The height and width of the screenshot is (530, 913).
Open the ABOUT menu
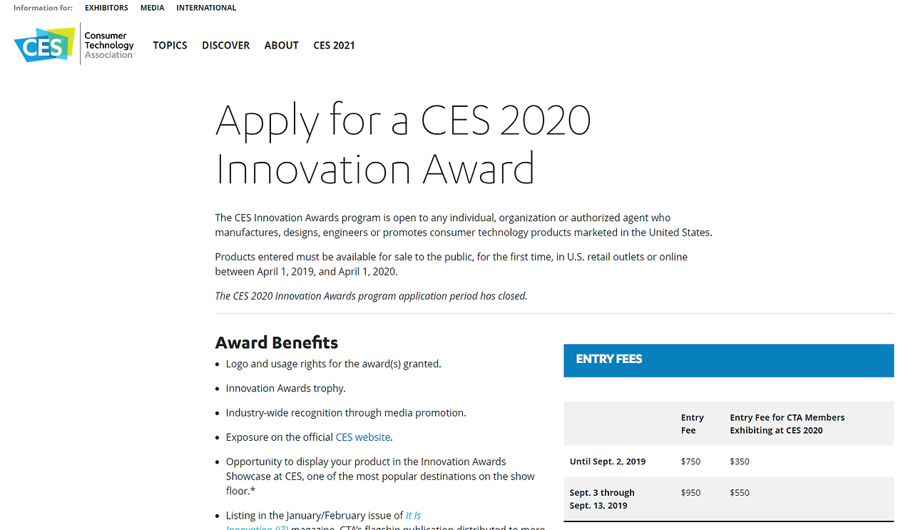(x=281, y=45)
